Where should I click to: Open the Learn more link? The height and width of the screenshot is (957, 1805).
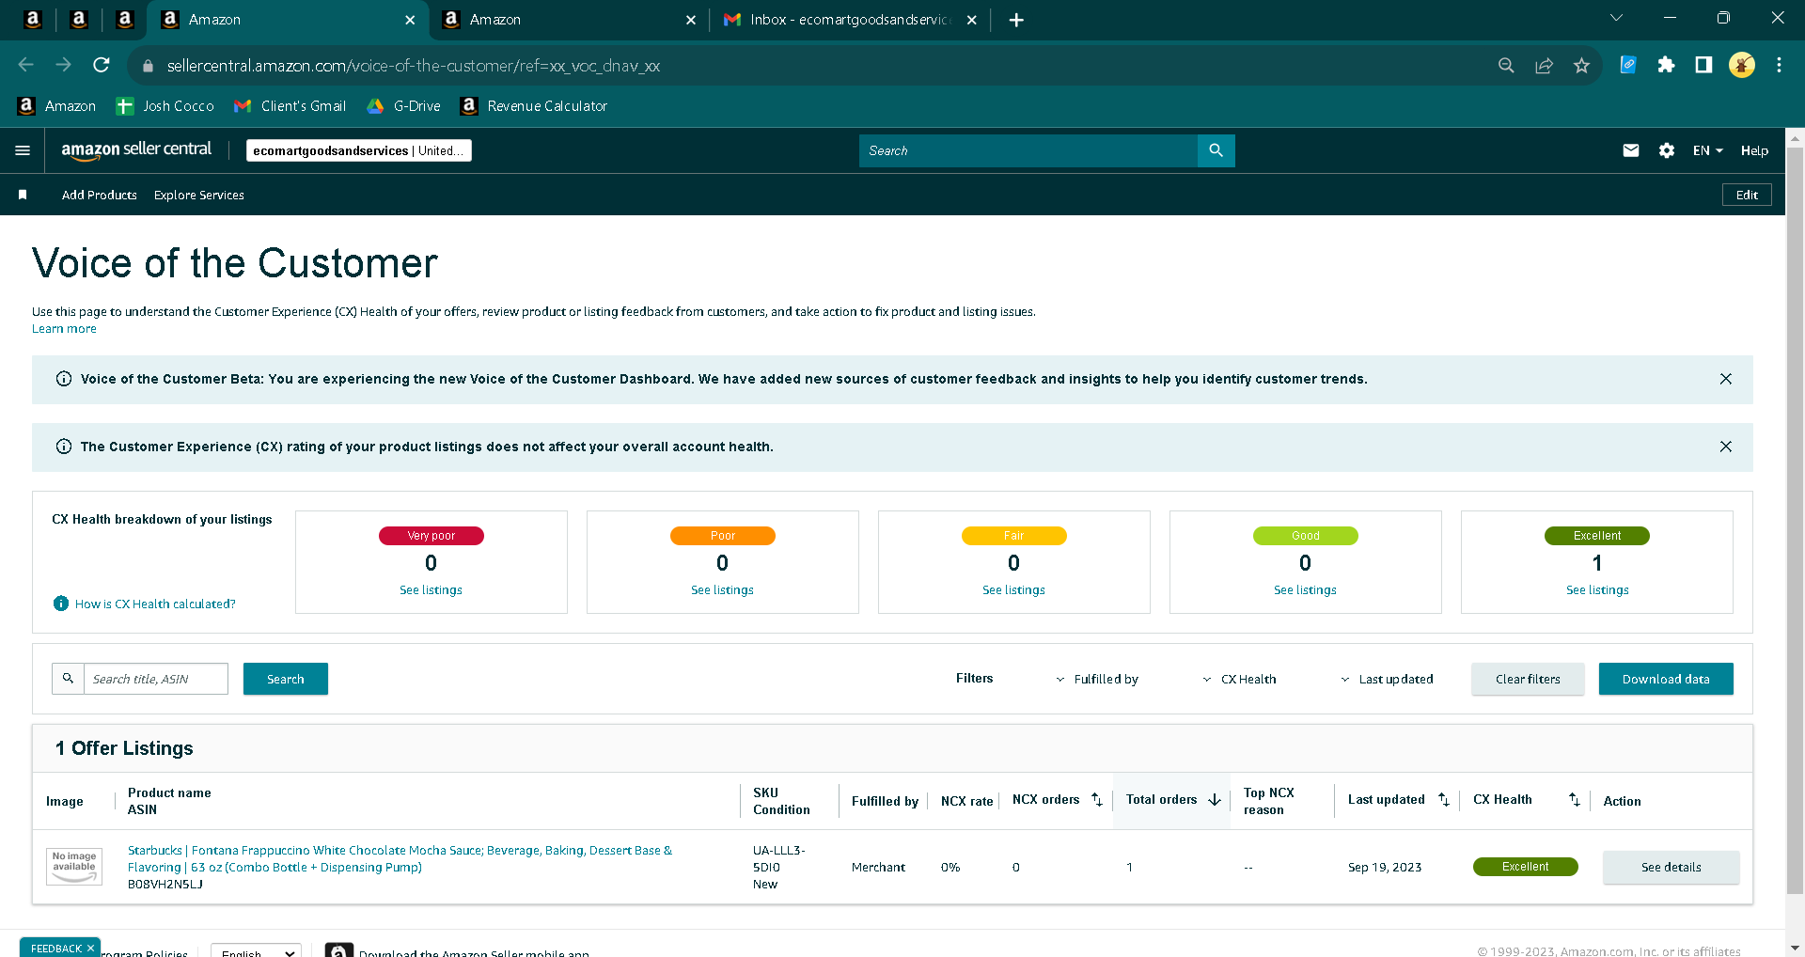64,329
